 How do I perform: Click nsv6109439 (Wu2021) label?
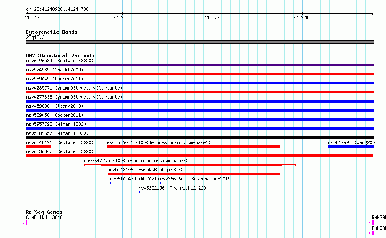[x=134, y=179]
